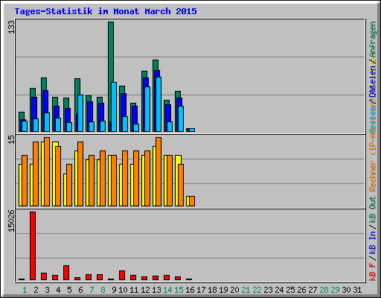Screen dimensions: 381x298
Task: Click day label 16 on x-axis
Action: 190,290
